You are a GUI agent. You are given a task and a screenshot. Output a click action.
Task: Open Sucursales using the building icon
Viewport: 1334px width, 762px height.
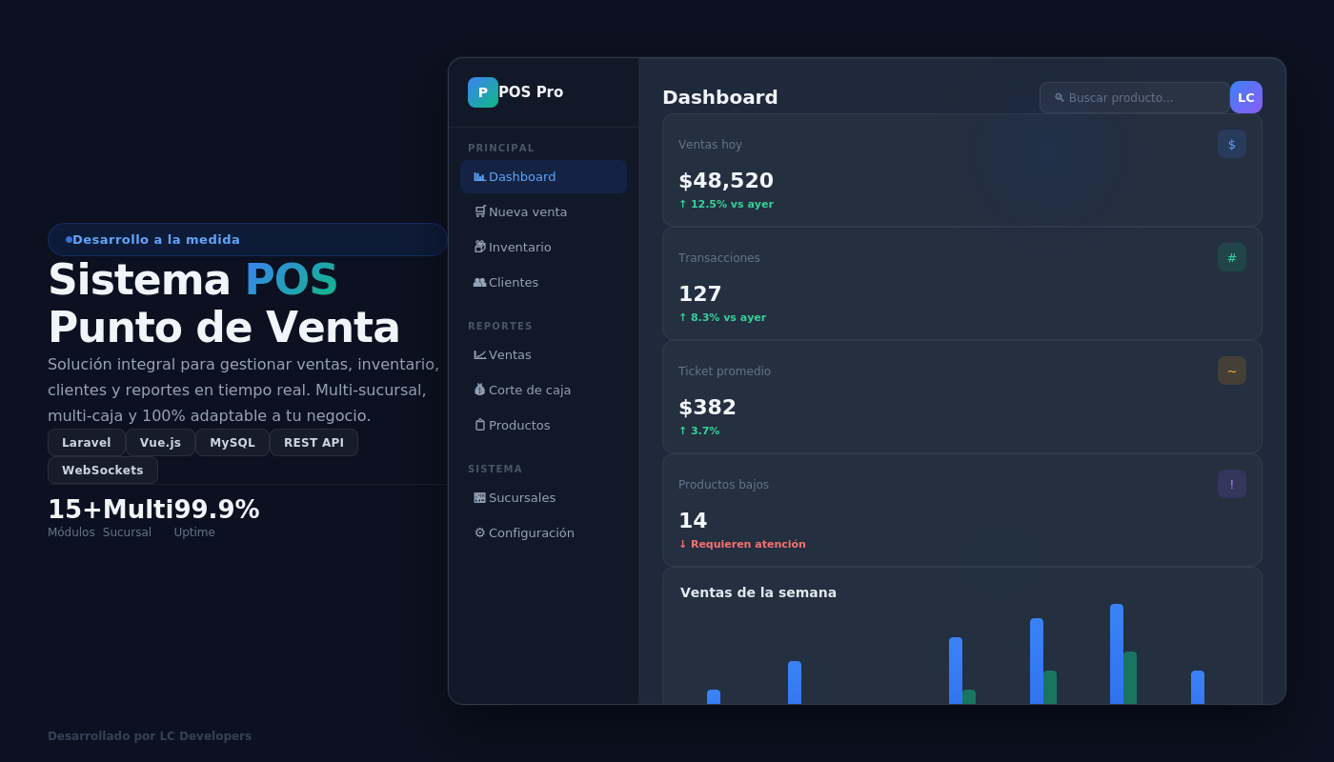pos(479,497)
